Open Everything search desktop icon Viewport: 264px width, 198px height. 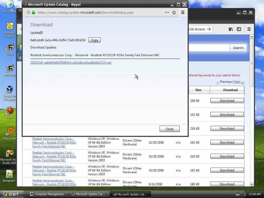[x=10, y=134]
